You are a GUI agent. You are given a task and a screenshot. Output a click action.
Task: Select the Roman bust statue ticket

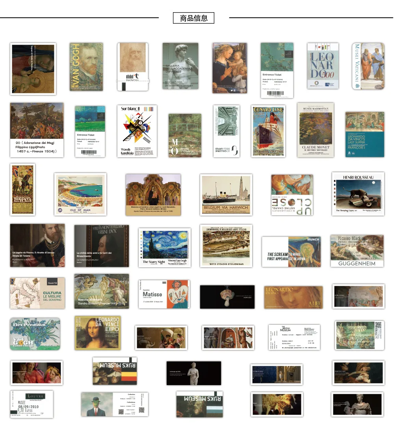pyautogui.click(x=357, y=404)
